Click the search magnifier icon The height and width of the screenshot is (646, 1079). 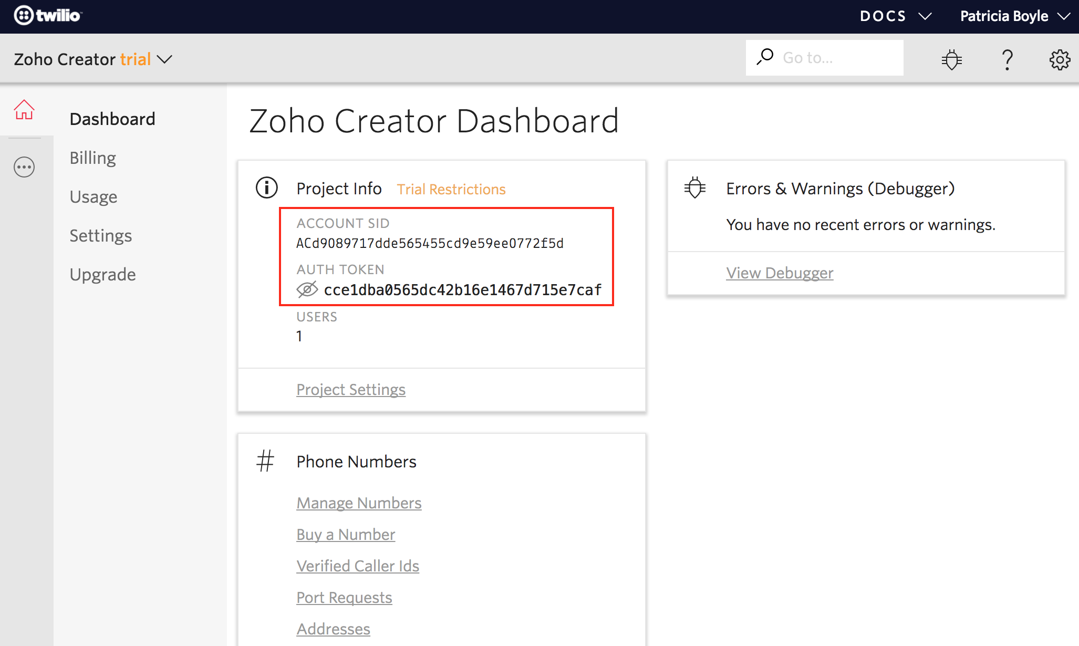coord(765,57)
